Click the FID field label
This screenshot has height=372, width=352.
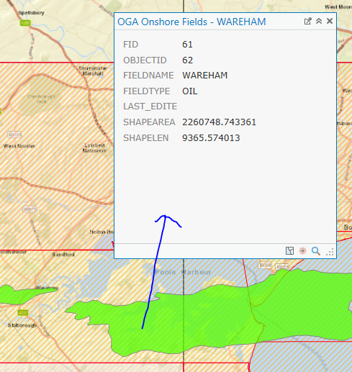click(x=131, y=45)
